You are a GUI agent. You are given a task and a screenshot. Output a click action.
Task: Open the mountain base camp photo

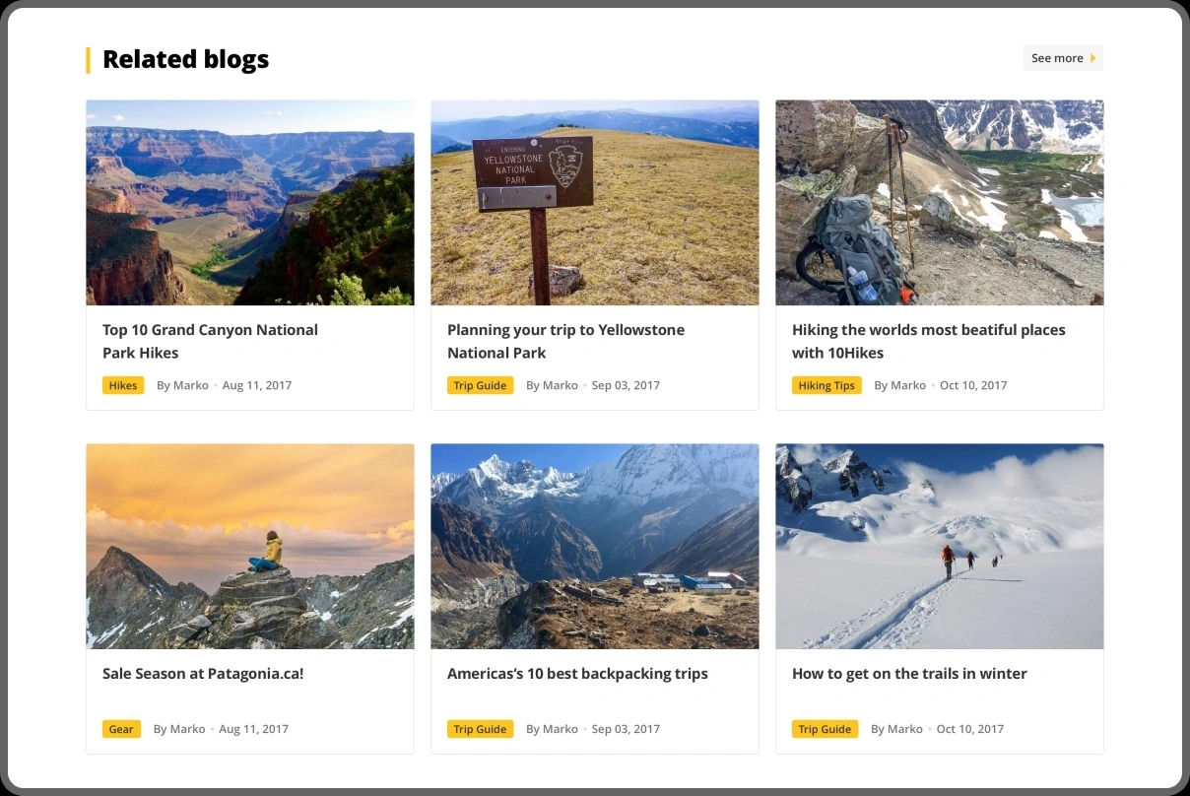point(594,546)
